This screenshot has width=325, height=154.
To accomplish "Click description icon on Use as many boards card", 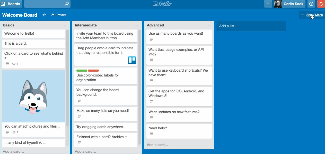I will (x=151, y=39).
